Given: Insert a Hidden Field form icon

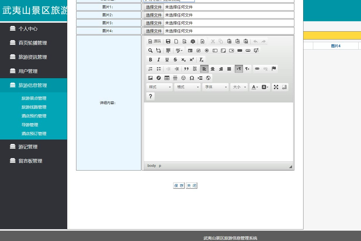Looking at the screenshot, I should (256, 50).
